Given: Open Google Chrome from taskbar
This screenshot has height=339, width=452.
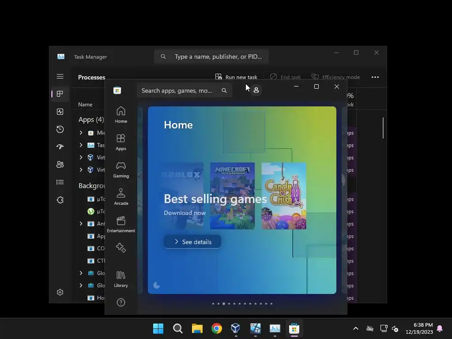Looking at the screenshot, I should [x=216, y=328].
